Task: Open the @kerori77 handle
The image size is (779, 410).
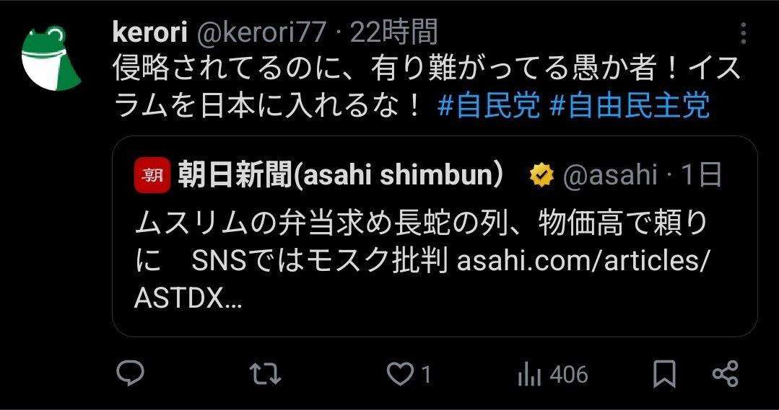Action: pos(262,32)
